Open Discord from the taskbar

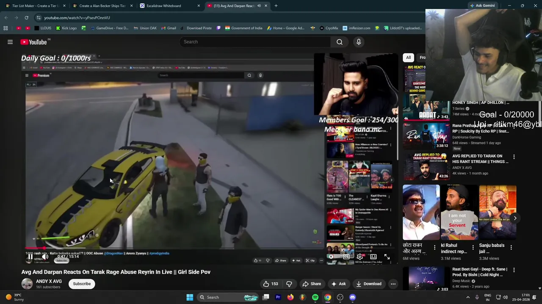pos(352,297)
